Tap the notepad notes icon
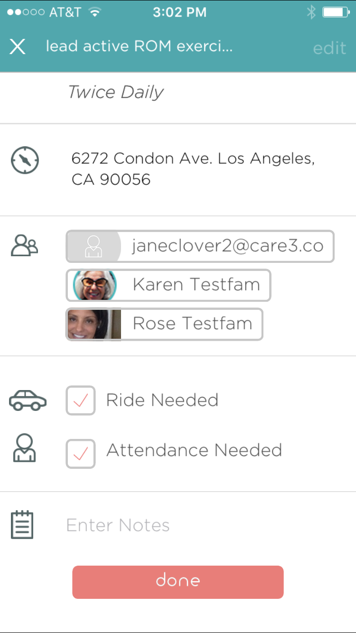 pos(22,524)
